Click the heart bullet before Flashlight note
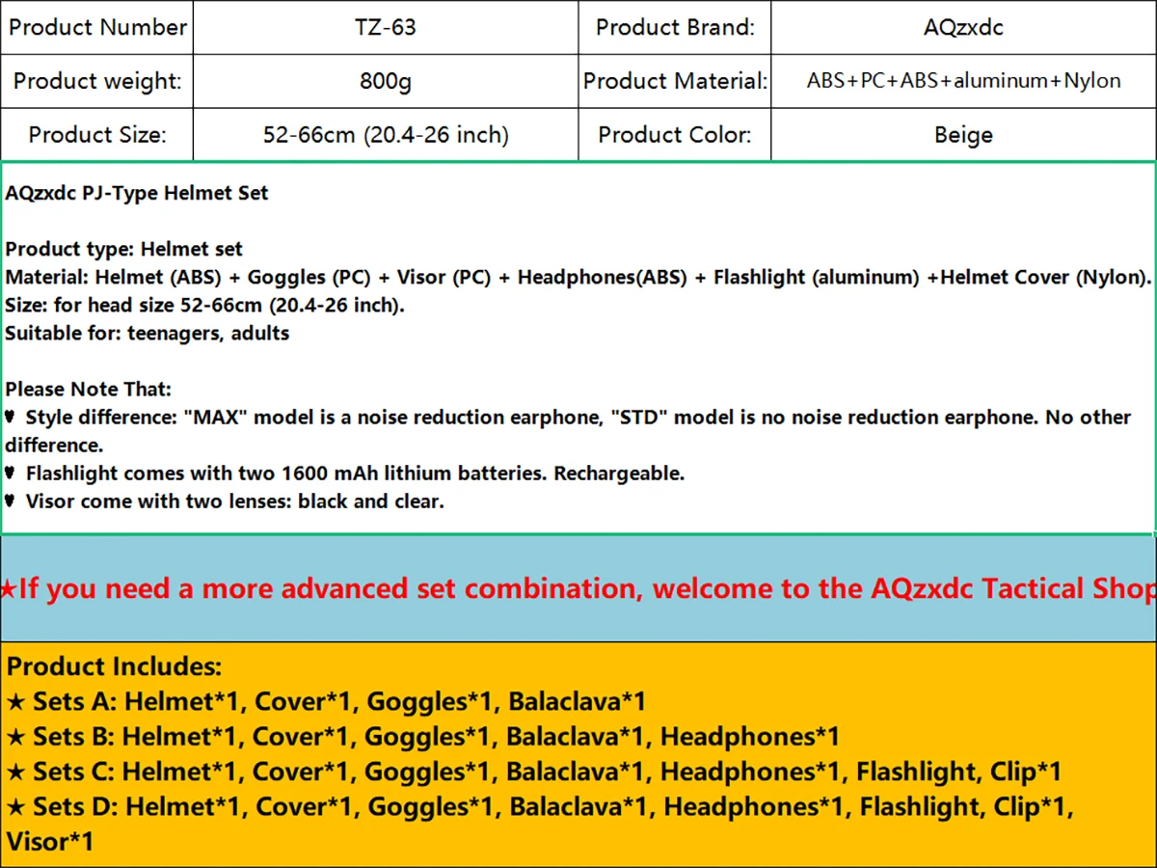The width and height of the screenshot is (1157, 868). (x=11, y=474)
